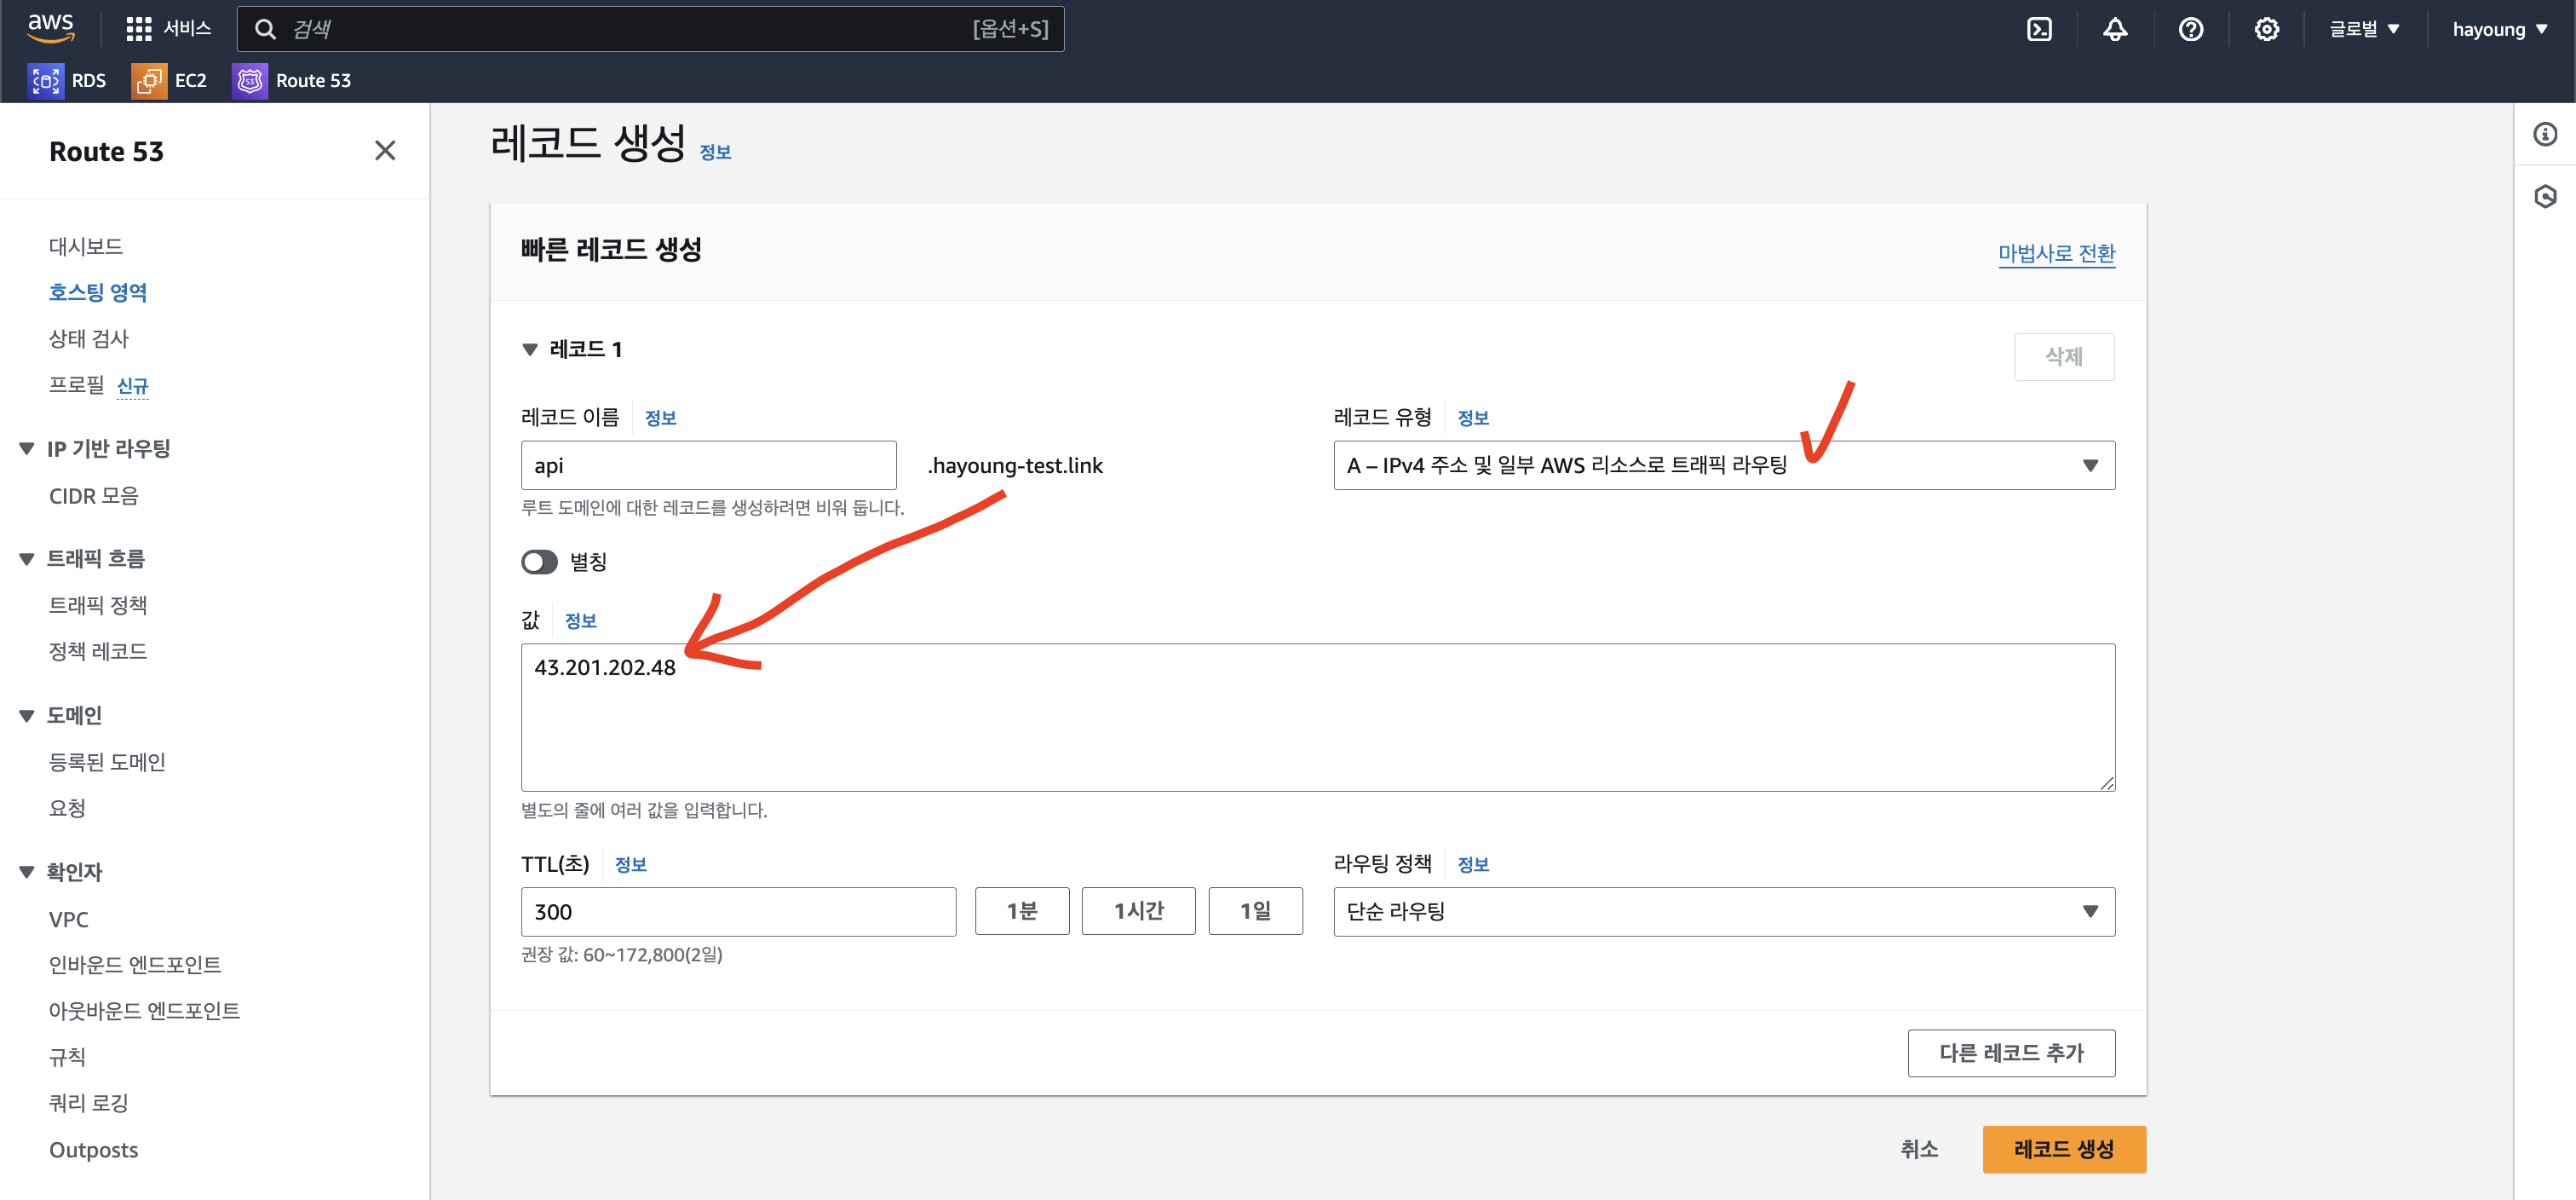Image resolution: width=2576 pixels, height=1200 pixels.
Task: Toggle the 별칭 alias switch
Action: 539,562
